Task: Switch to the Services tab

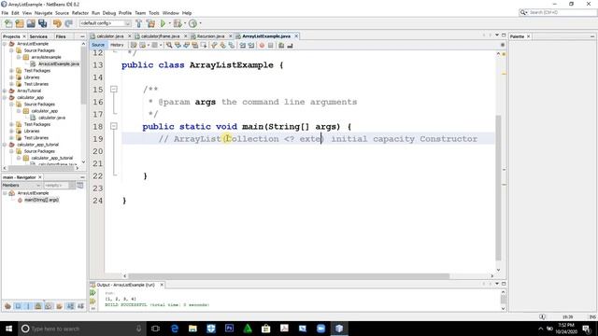Action: click(38, 36)
